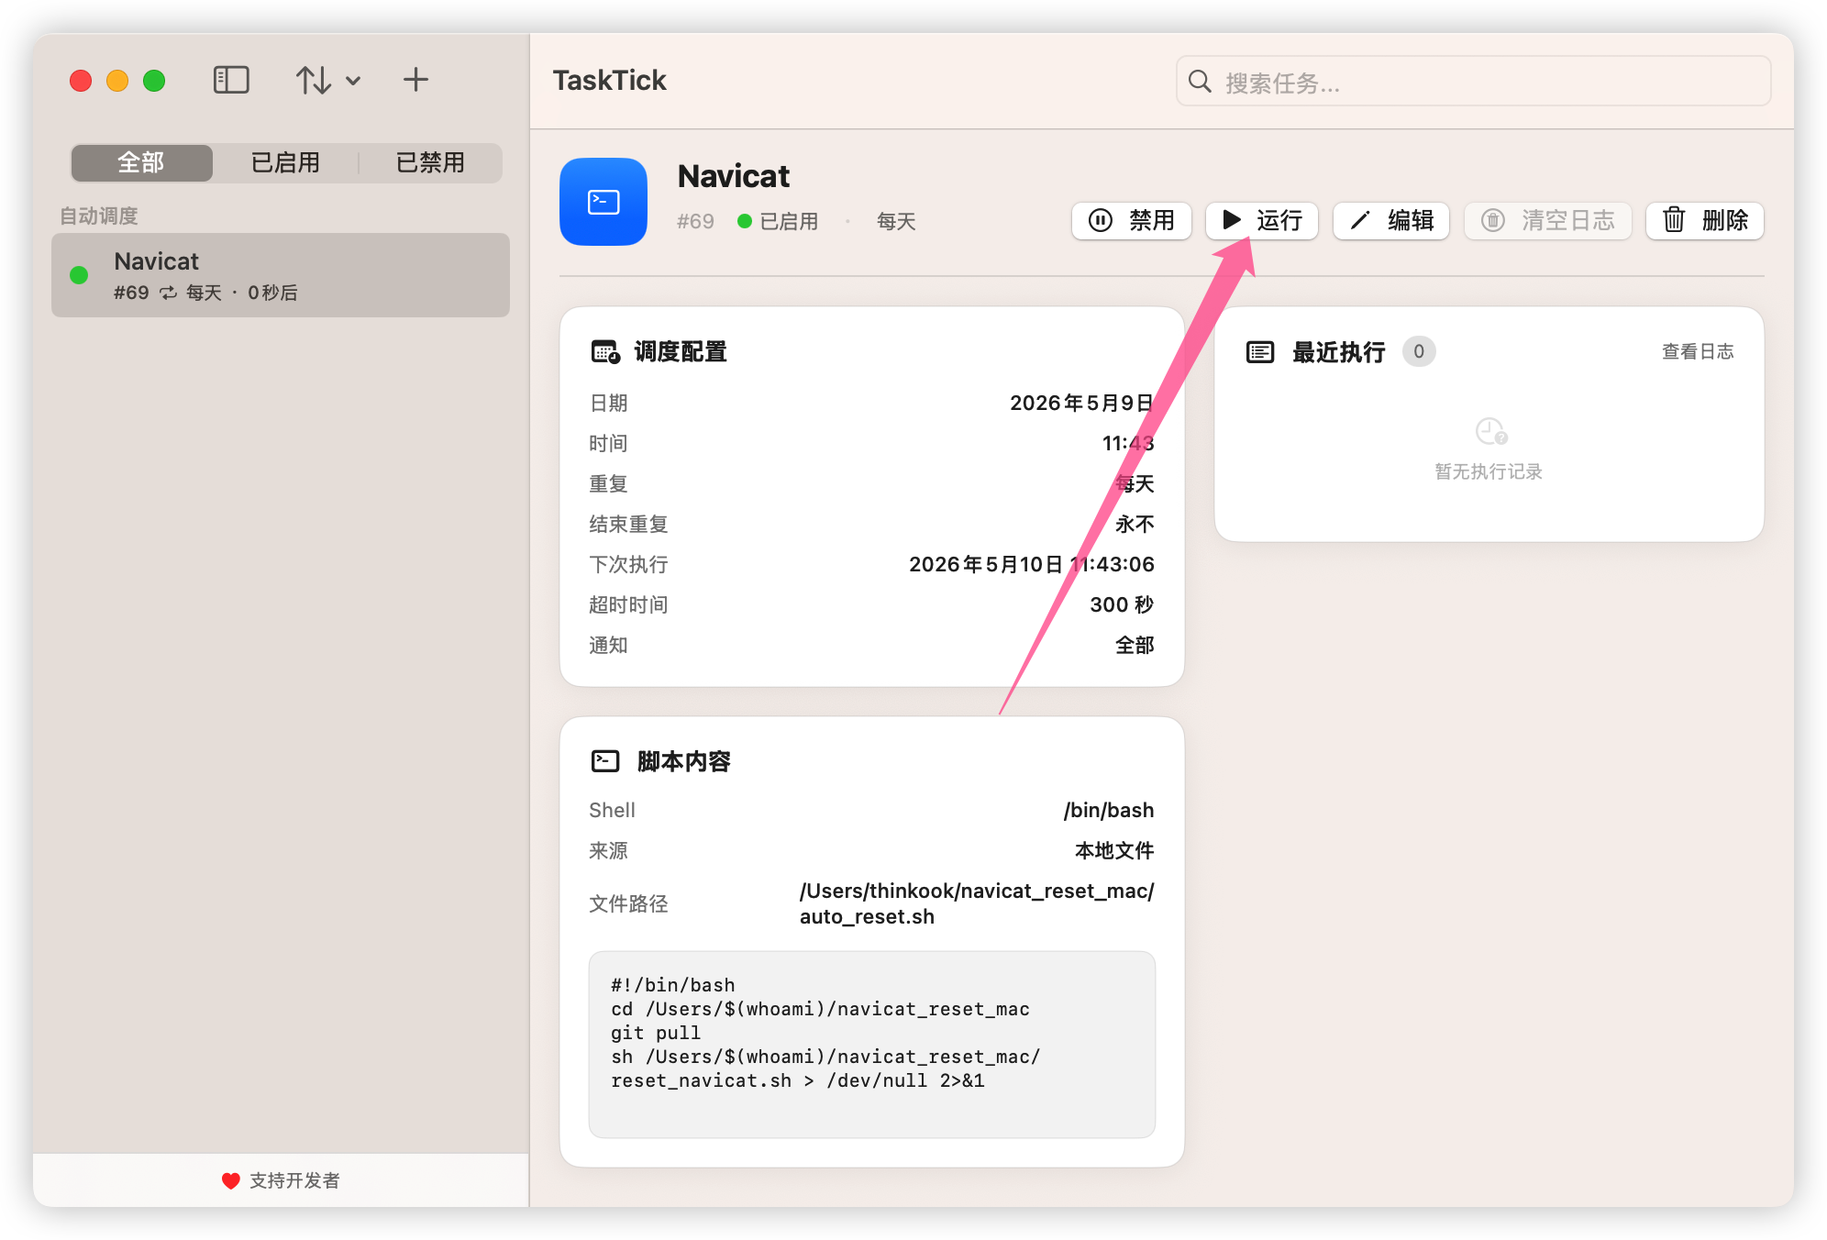Click the 调度配置 calendar icon
This screenshot has height=1240, width=1827.
(x=605, y=352)
